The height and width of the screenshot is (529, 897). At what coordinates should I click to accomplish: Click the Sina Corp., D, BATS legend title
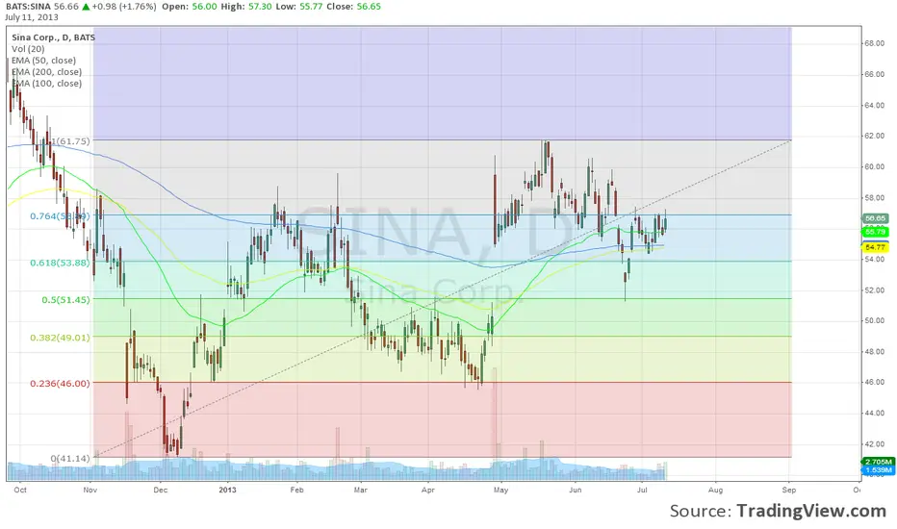(x=53, y=38)
